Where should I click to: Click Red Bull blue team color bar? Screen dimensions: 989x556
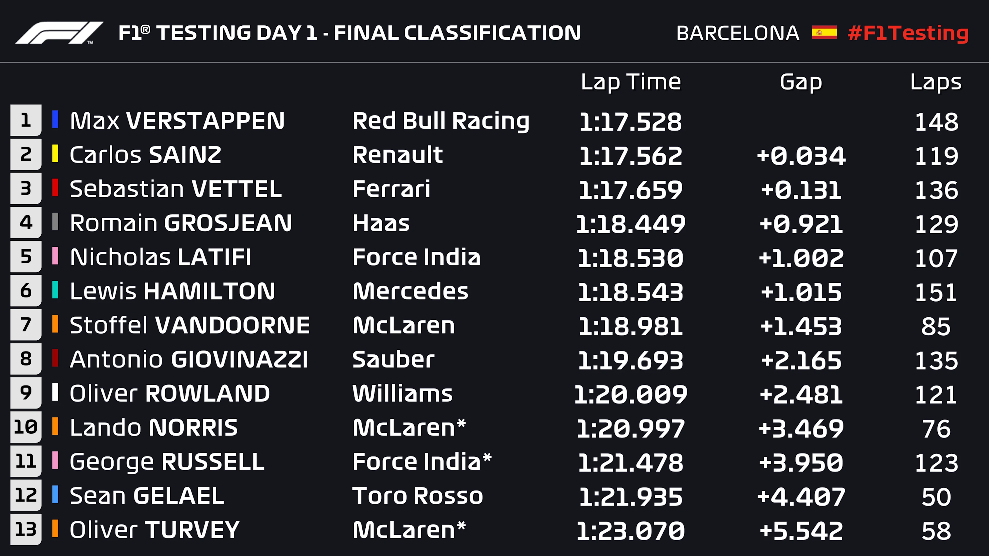point(55,120)
